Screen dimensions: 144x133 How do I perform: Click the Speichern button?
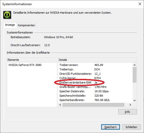(110, 127)
